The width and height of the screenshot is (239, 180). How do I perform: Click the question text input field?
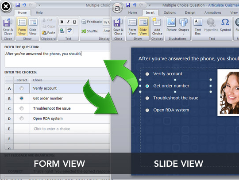click(58, 59)
